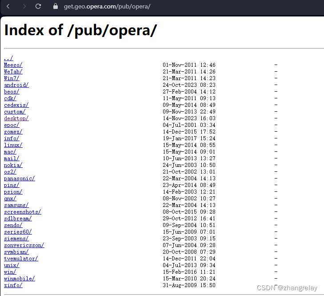Browse the sonyericsson/ directory
Viewport: 324px width, 296px height.
click(24, 245)
